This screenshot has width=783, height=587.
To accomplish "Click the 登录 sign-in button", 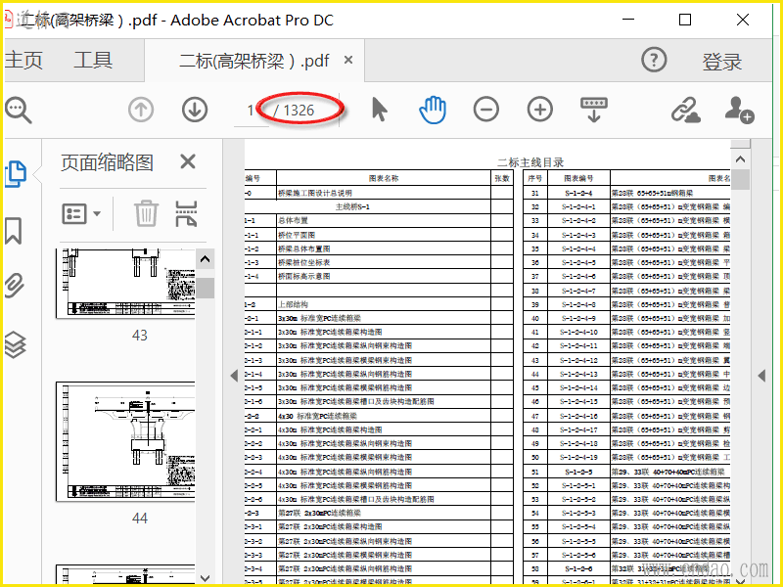I will pos(722,62).
